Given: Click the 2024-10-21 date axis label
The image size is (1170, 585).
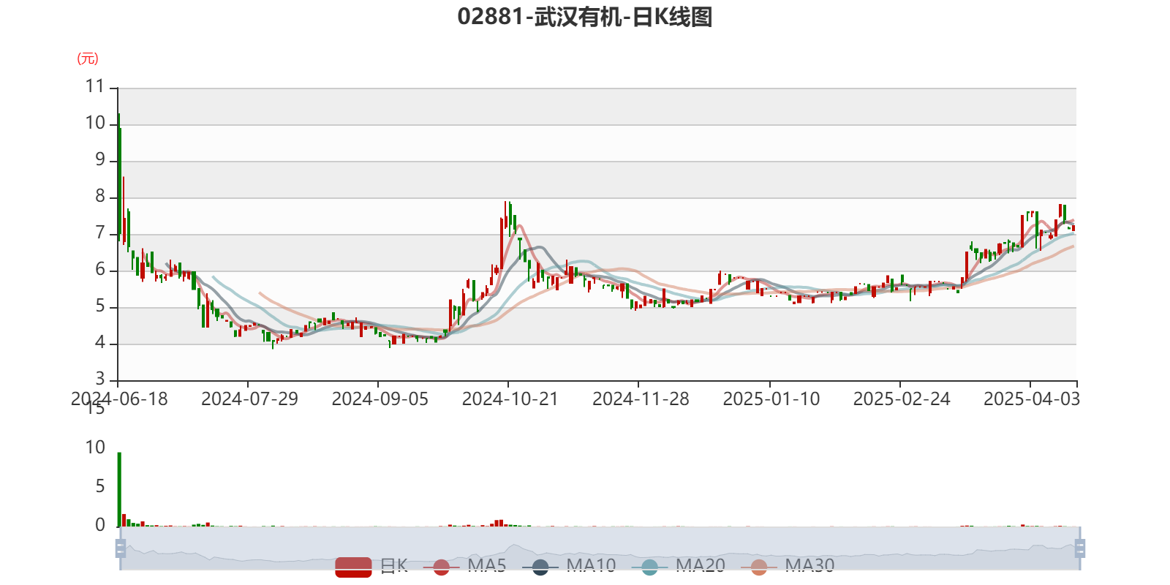Looking at the screenshot, I should [x=510, y=399].
